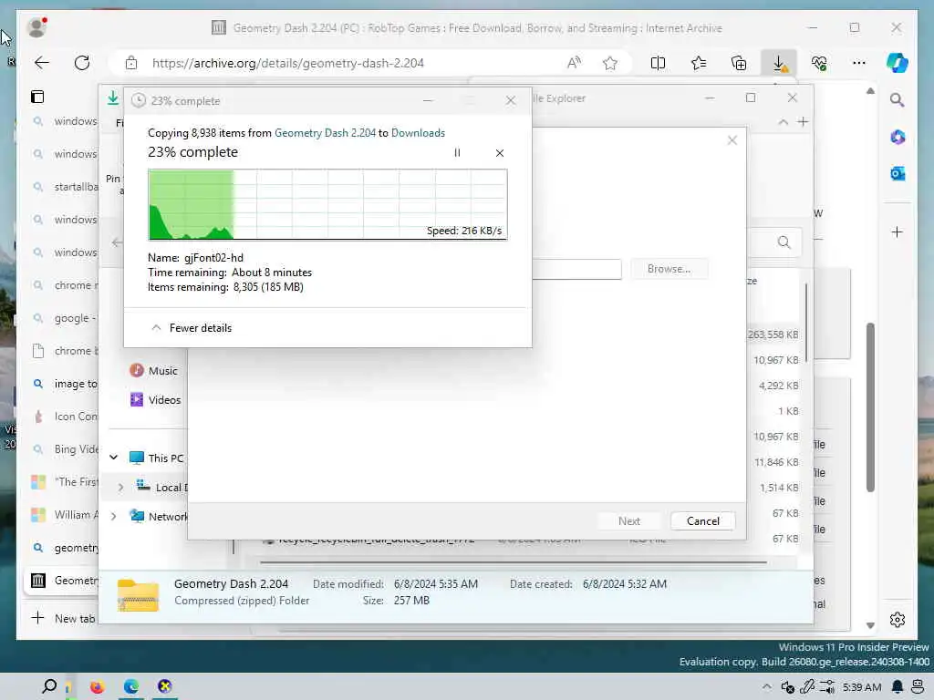Open Firefox from the taskbar
The height and width of the screenshot is (700, 934).
pyautogui.click(x=97, y=687)
